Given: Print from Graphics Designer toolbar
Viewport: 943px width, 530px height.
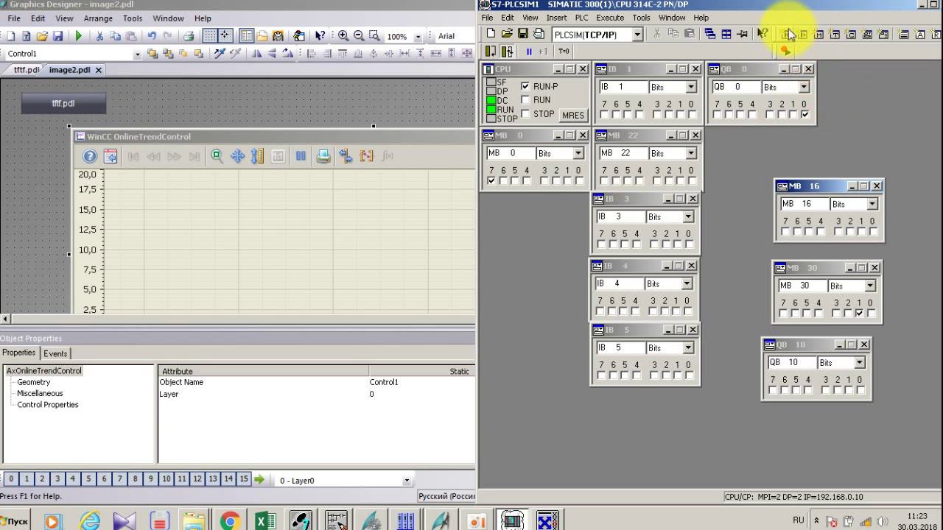Looking at the screenshot, I should click(189, 35).
